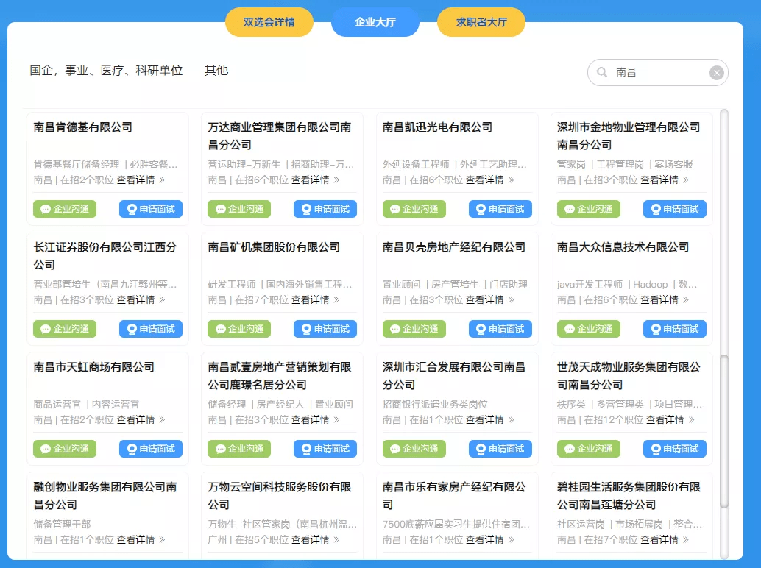Click the double-chevron icon for 南昌大众信息技术
This screenshot has height=568, width=761.
click(686, 299)
